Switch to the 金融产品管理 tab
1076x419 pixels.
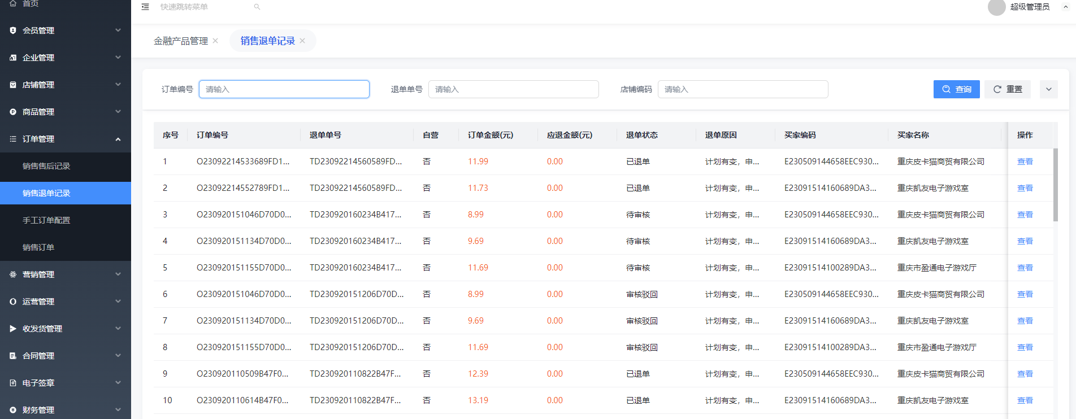pyautogui.click(x=181, y=41)
